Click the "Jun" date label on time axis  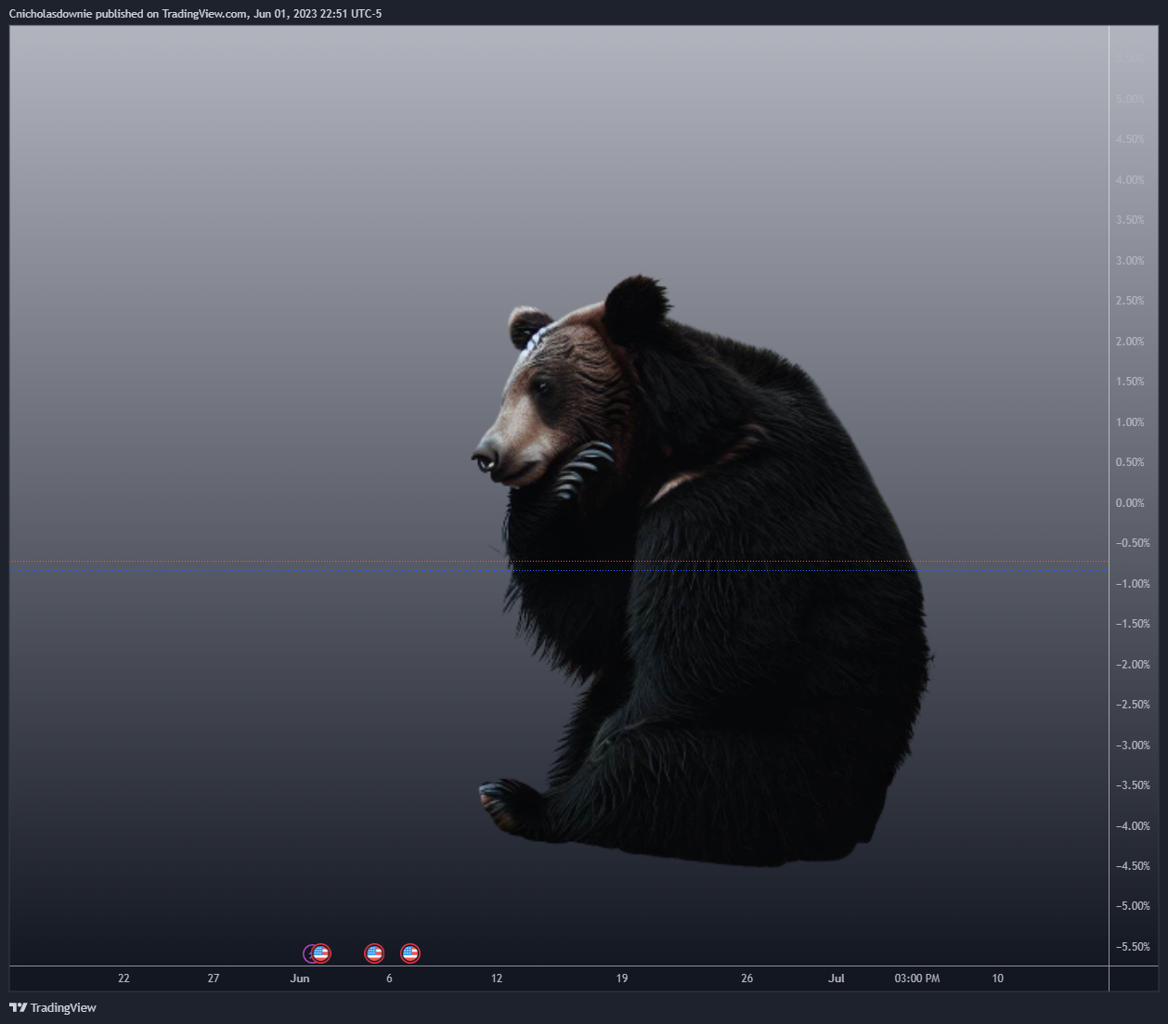click(300, 979)
